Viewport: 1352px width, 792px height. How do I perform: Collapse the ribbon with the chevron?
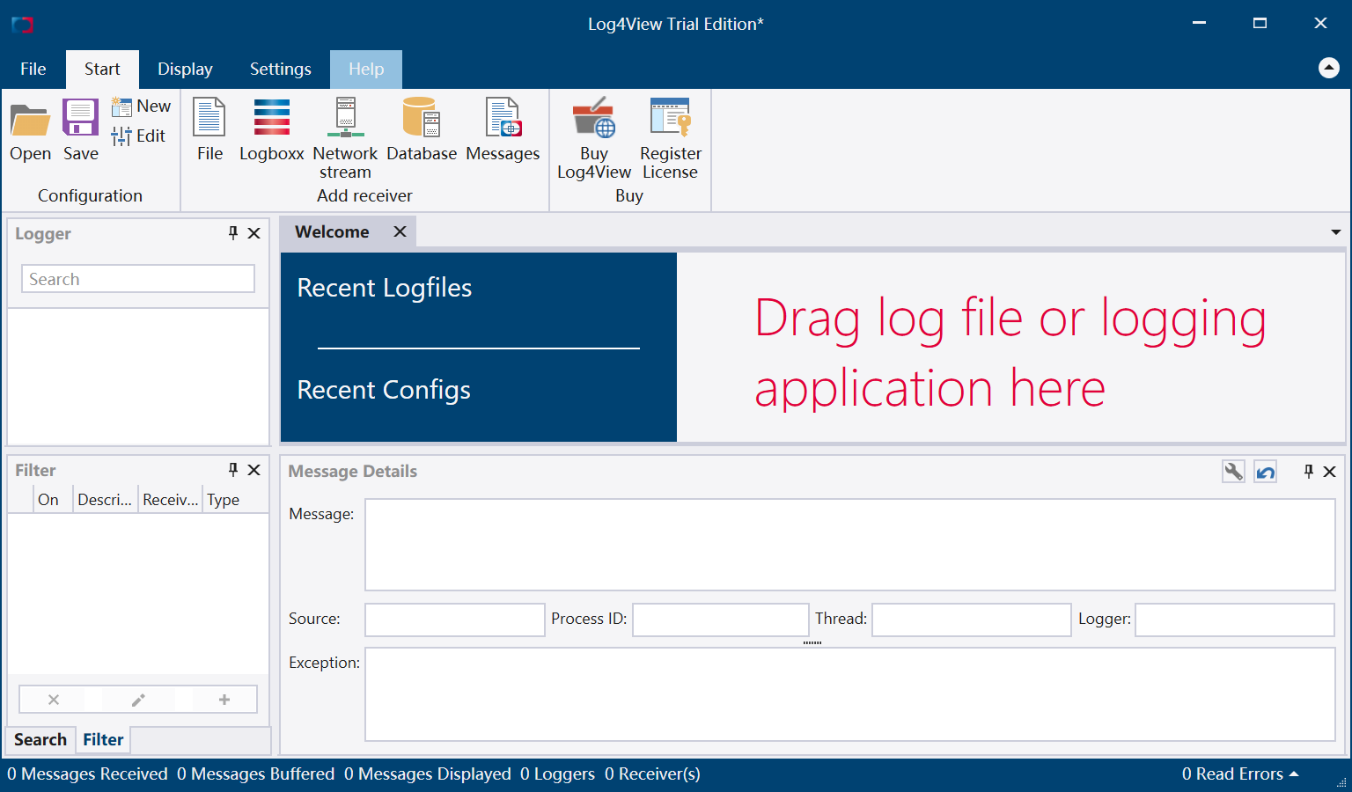1328,68
